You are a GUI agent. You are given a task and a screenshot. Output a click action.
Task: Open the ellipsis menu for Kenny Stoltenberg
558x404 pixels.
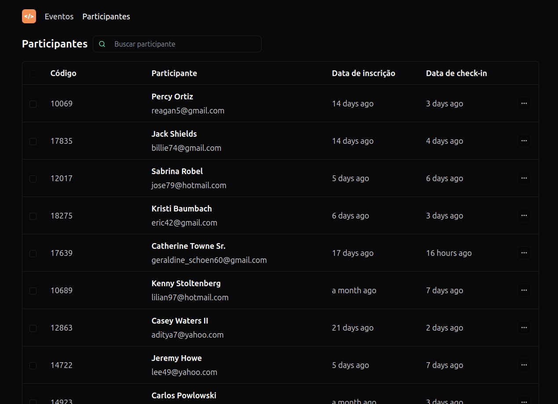524,291
